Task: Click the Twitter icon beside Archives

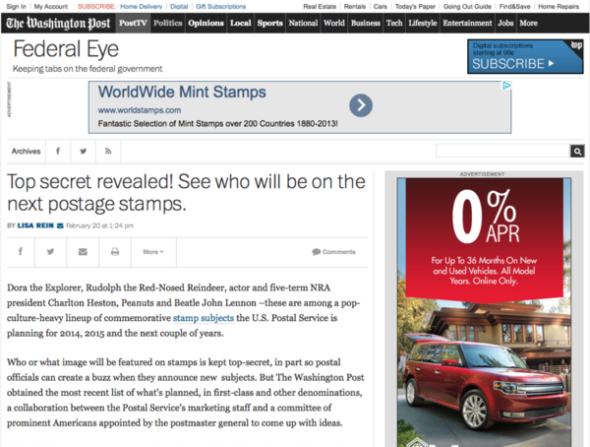Action: (84, 152)
